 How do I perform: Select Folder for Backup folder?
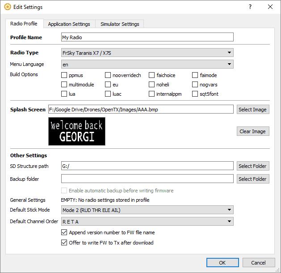coord(253,179)
